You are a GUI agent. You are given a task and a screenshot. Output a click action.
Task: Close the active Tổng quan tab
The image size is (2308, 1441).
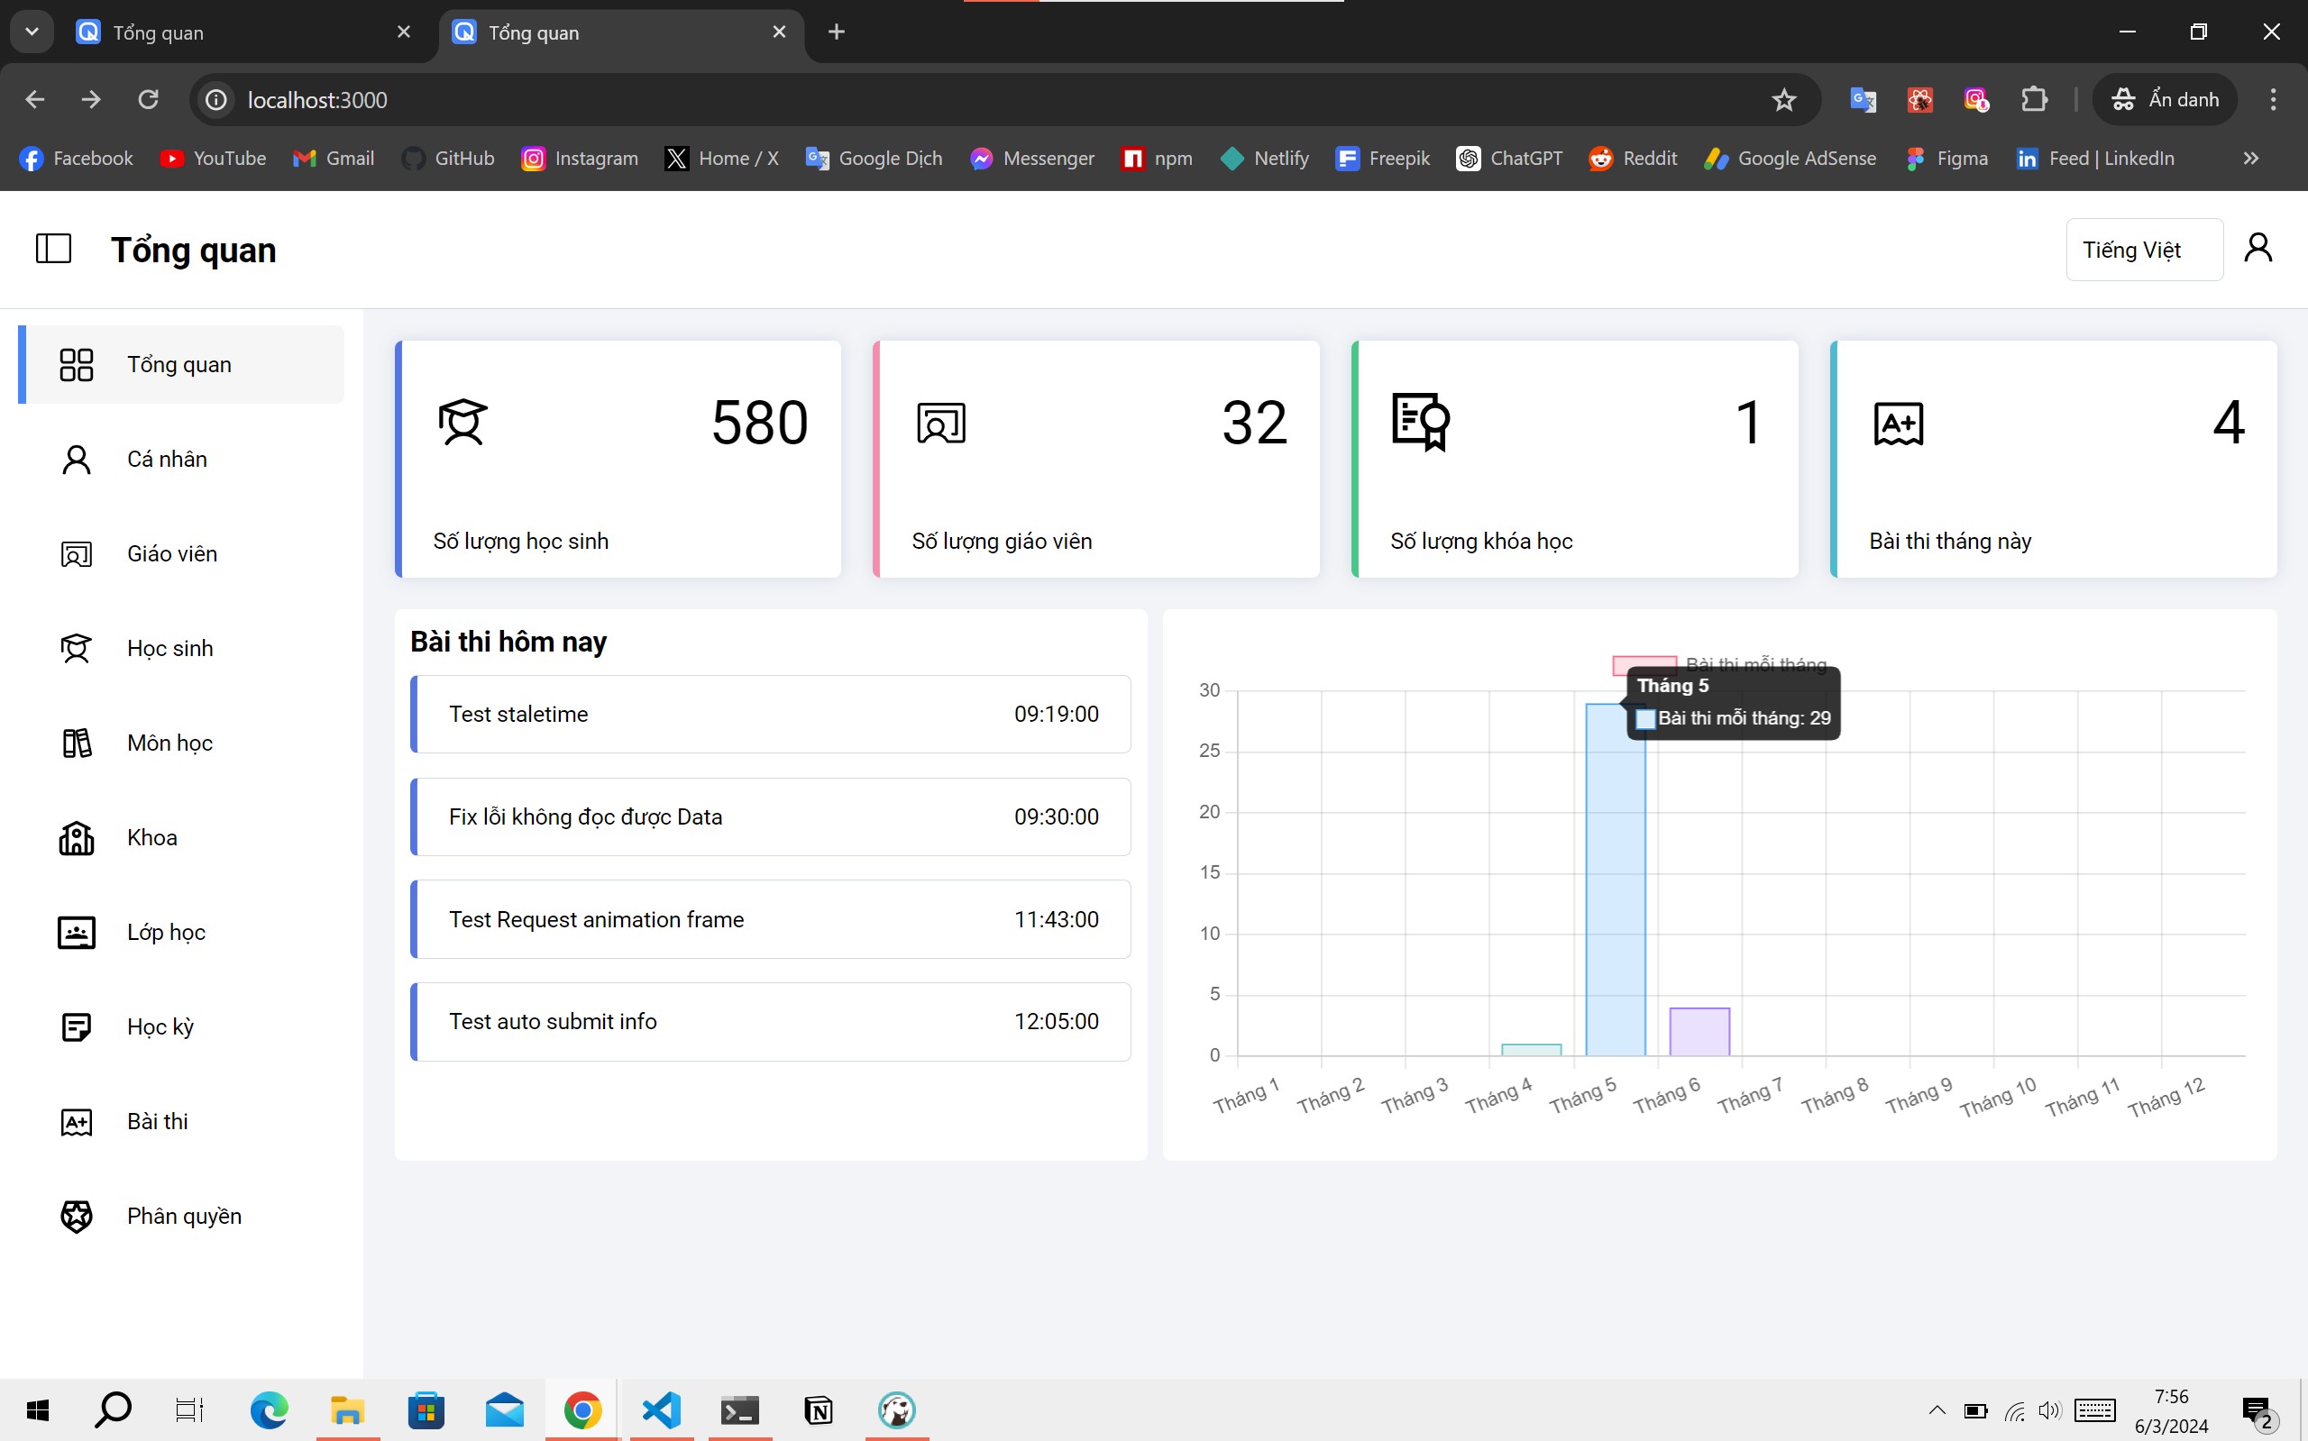(779, 32)
